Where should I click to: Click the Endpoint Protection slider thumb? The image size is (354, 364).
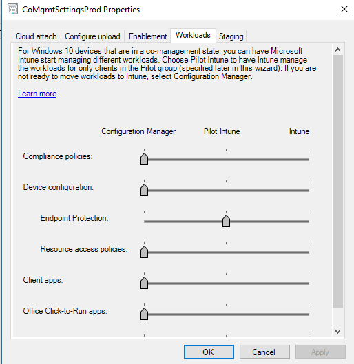click(226, 221)
